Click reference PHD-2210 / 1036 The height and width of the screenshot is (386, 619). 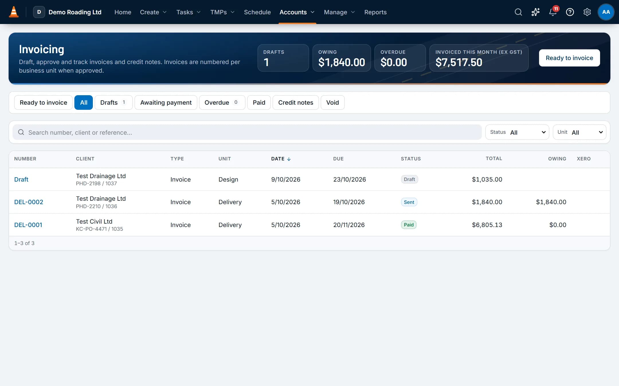[96, 206]
